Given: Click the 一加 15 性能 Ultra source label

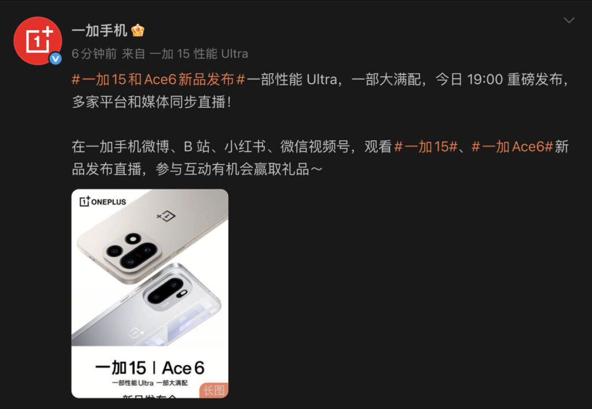Looking at the screenshot, I should click(199, 54).
